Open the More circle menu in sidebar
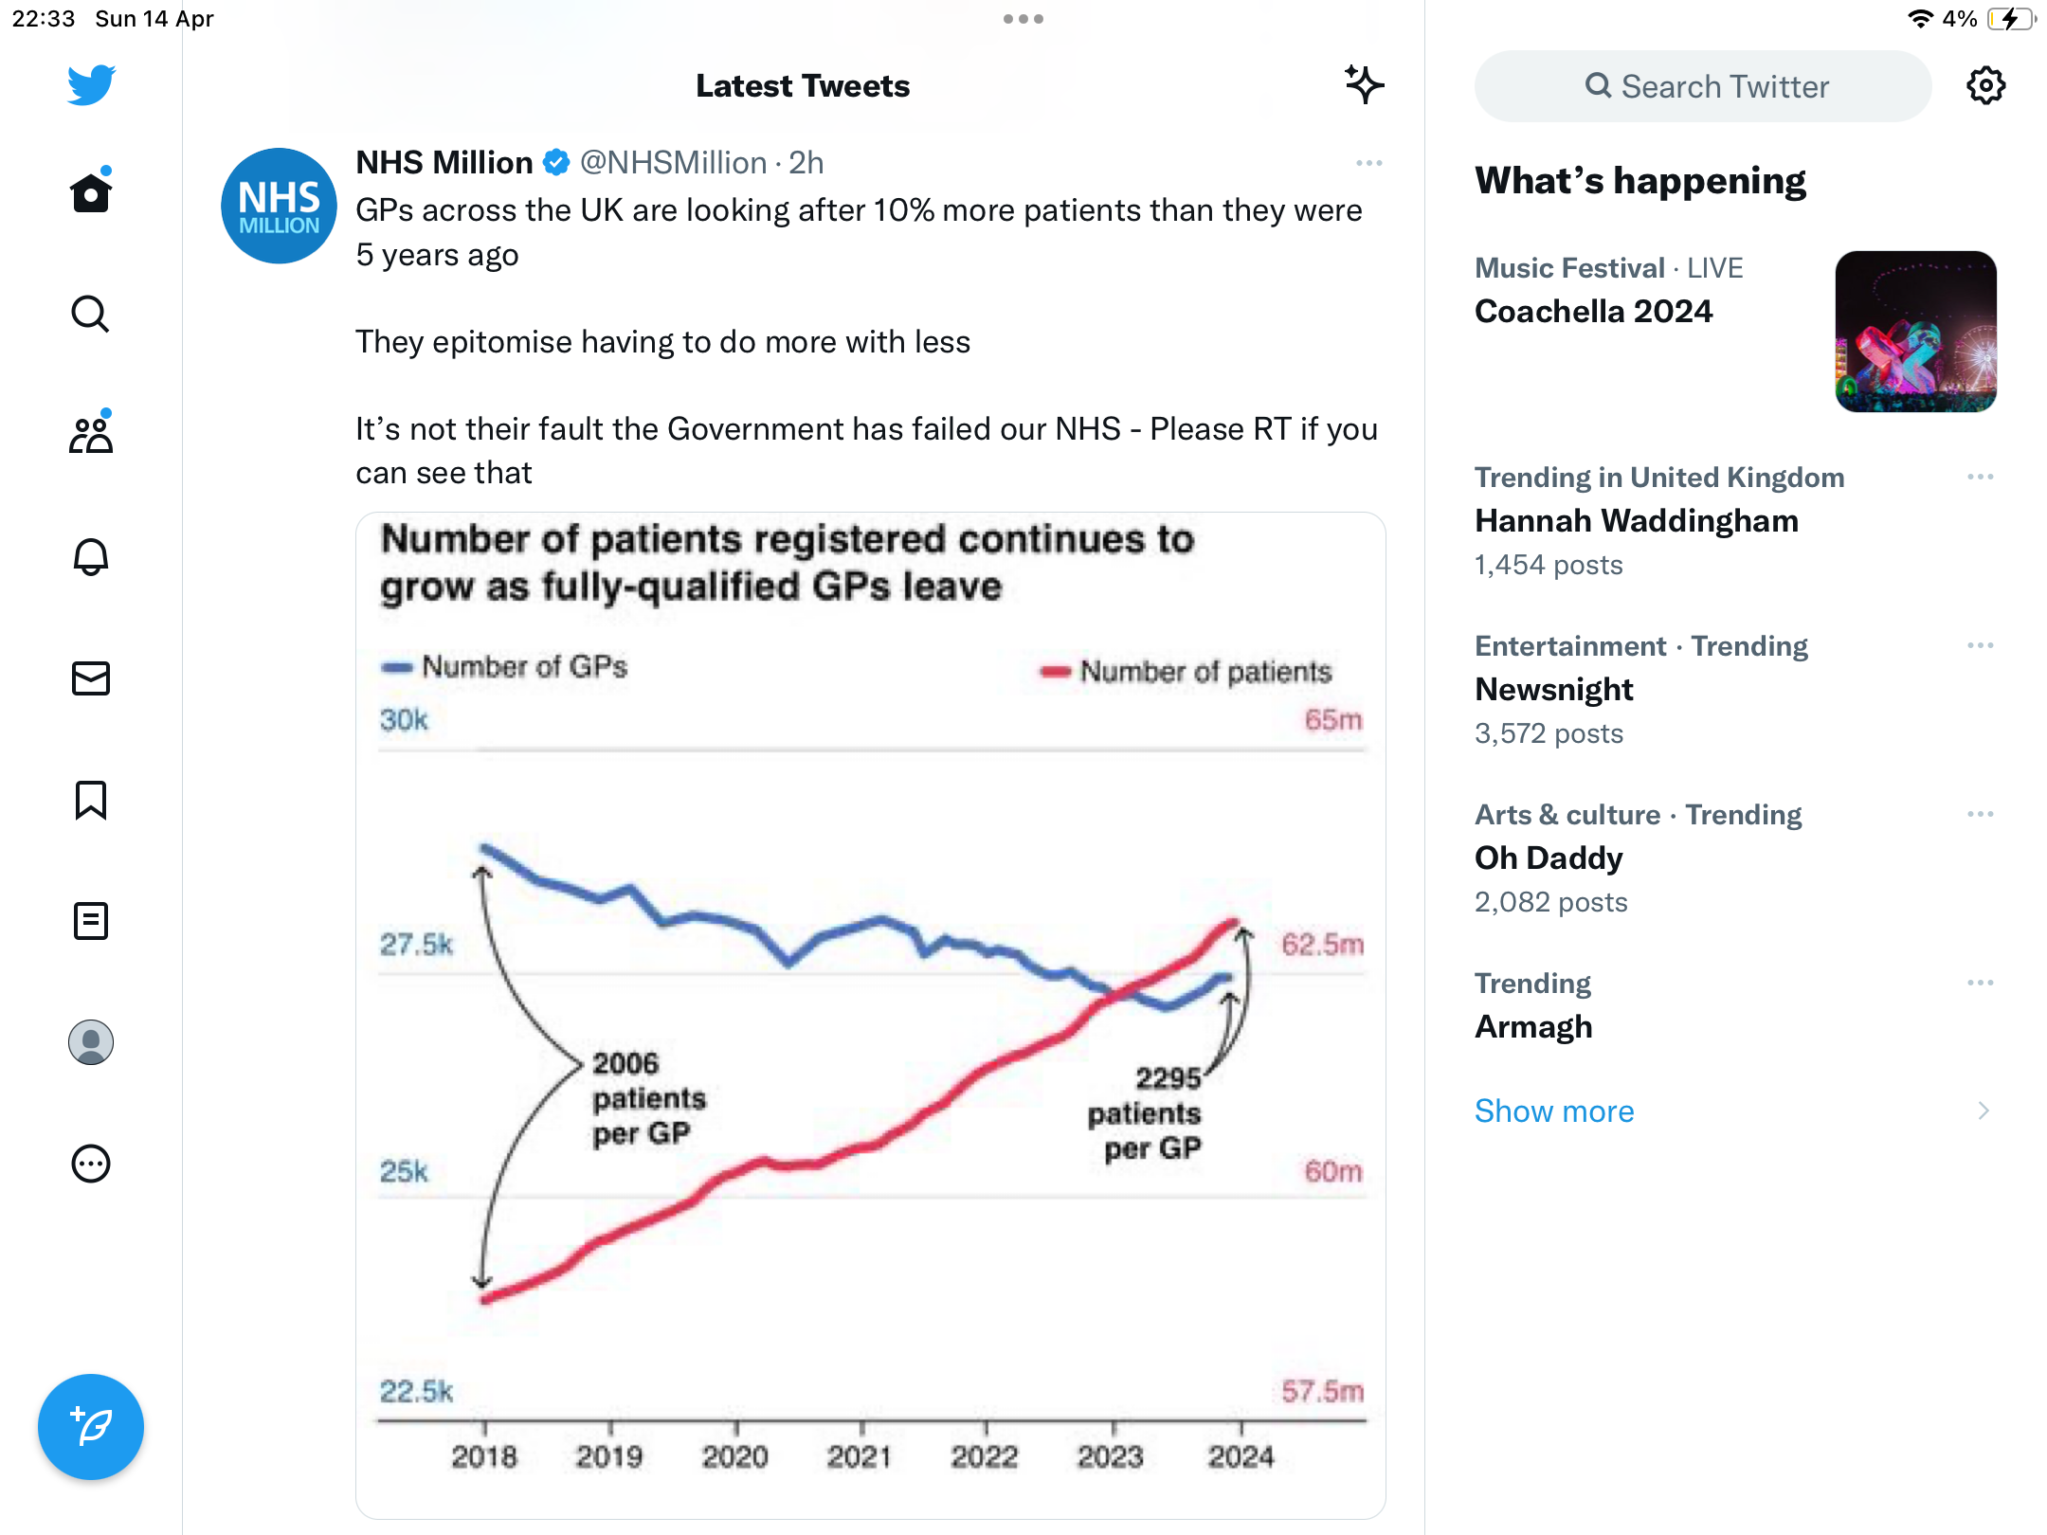The height and width of the screenshot is (1535, 2047). pos(91,1164)
